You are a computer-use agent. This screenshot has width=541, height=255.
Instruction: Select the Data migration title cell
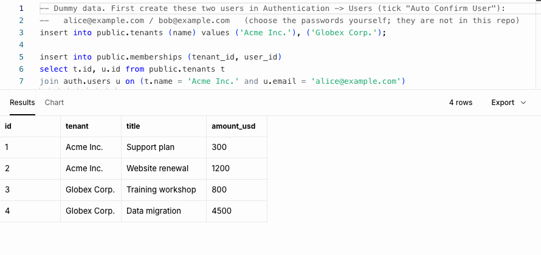click(164, 211)
